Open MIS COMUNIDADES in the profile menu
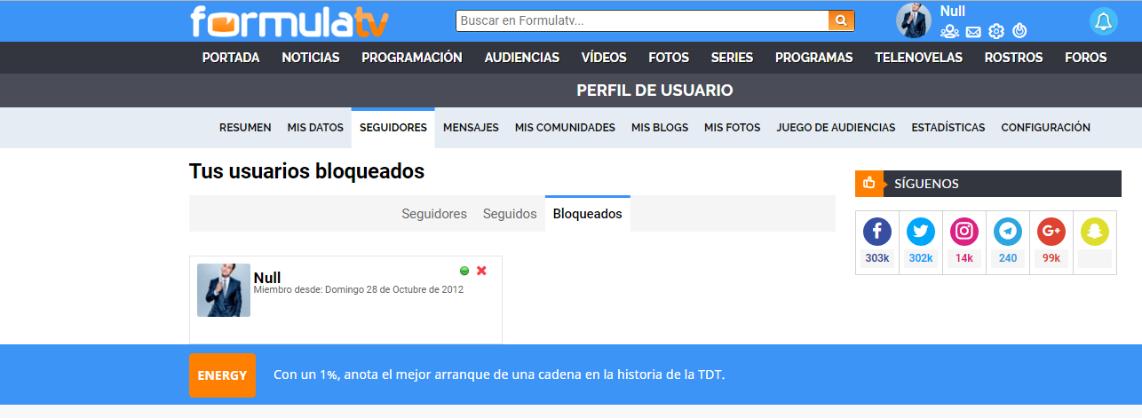Viewport: 1142px width, 418px height. (565, 128)
